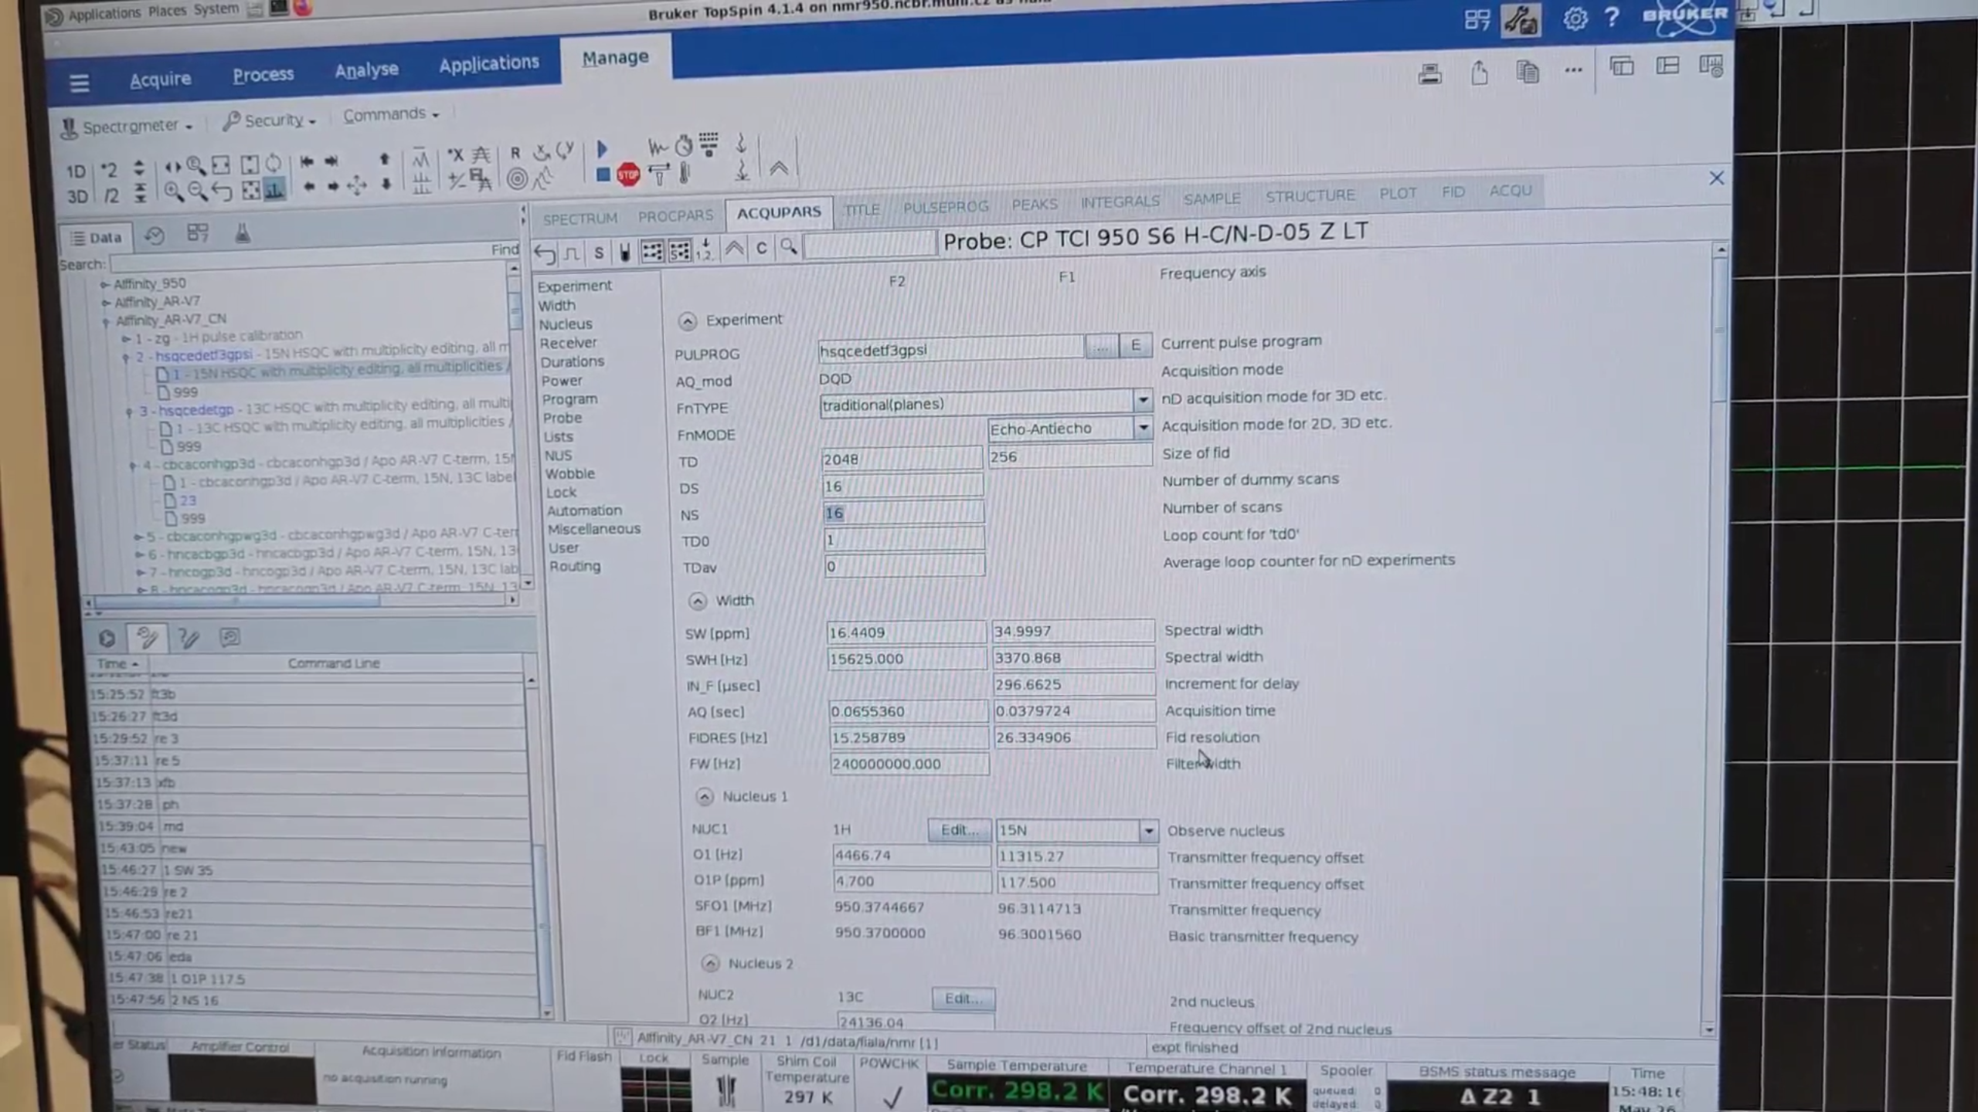This screenshot has width=1978, height=1112.
Task: Open the flask icon tab in the data browser
Action: pos(243,233)
